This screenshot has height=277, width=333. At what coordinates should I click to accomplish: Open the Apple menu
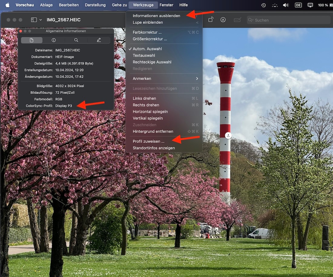(x=8, y=5)
